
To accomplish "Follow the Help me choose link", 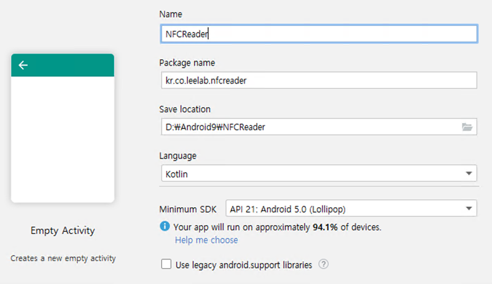I will pyautogui.click(x=206, y=240).
